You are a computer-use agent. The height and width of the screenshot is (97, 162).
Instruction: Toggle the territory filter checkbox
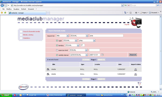coord(57,45)
